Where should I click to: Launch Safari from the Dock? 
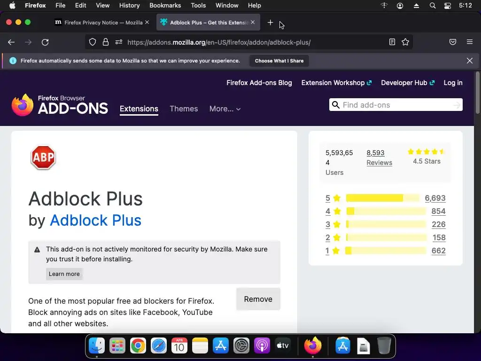159,346
